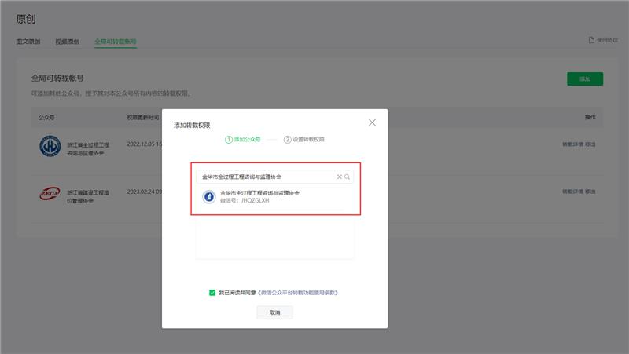Viewport: 629px width, 354px height.
Task: Switch to the 图文原创 tab
Action: coord(28,42)
